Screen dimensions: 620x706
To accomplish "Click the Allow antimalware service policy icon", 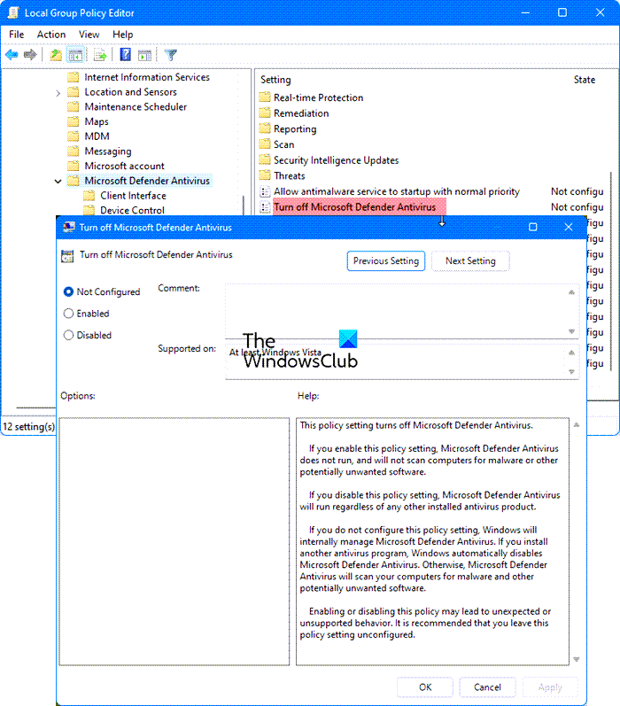I will [x=265, y=191].
